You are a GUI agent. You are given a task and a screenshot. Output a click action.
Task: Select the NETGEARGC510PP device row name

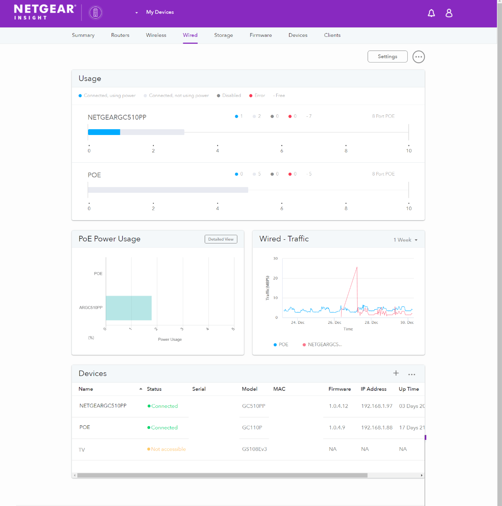click(103, 406)
